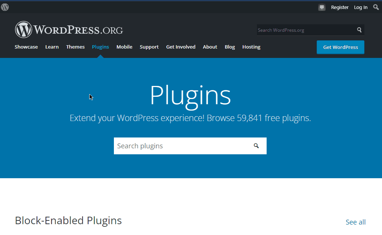Go to the Support section

click(x=149, y=47)
